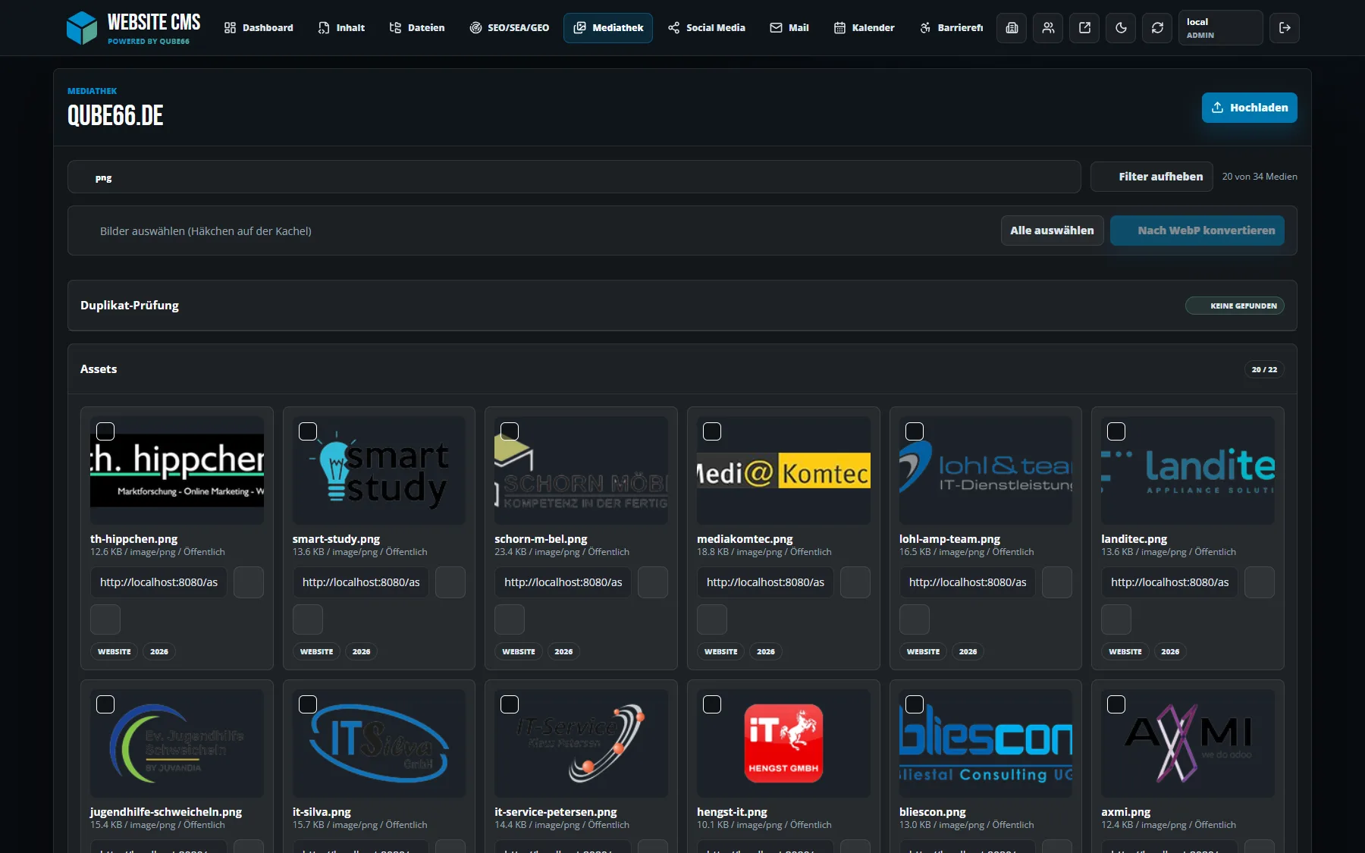Screen dimensions: 1365x853
Task: Click the refresh arrows icon in header
Action: 1157,28
